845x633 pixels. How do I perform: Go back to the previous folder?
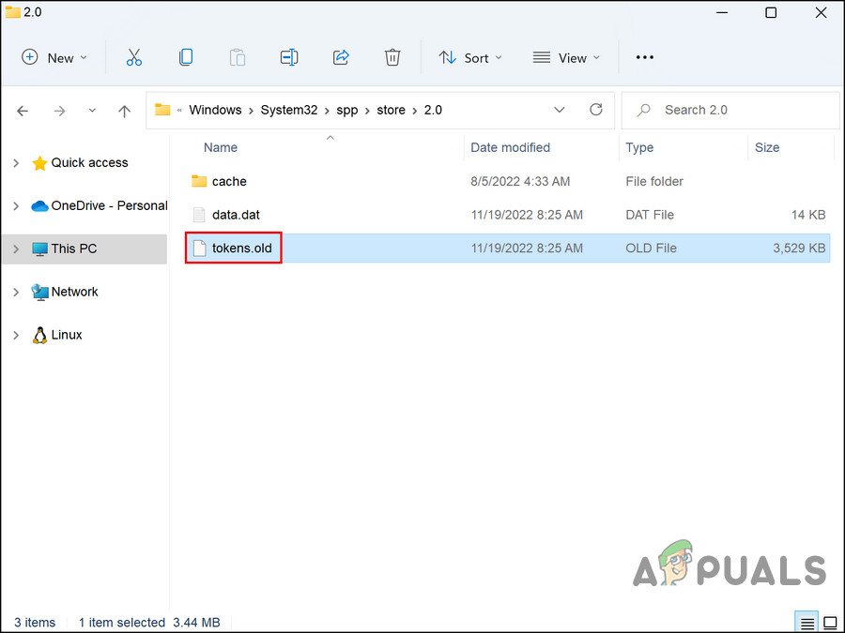pos(23,110)
